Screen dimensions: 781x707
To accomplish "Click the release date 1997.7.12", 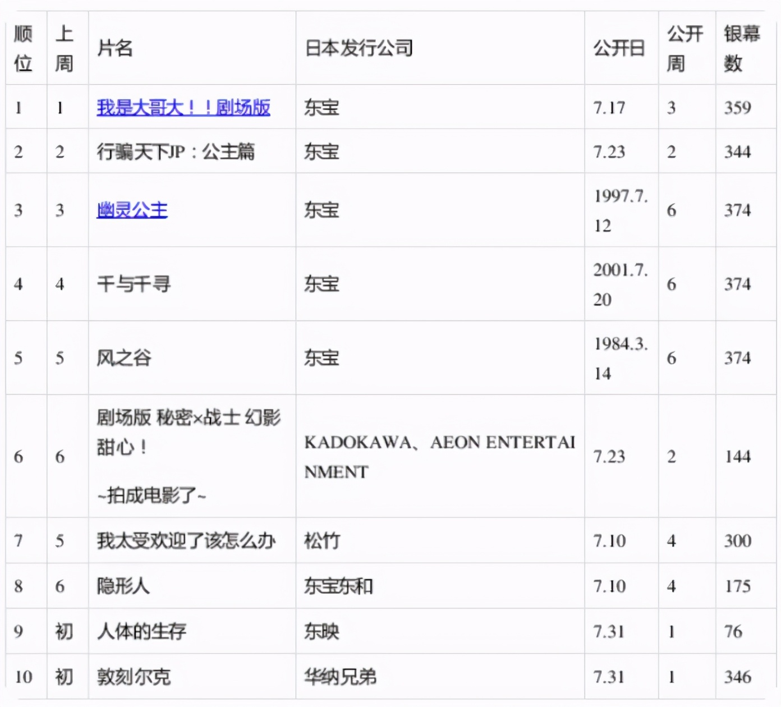I will click(621, 210).
